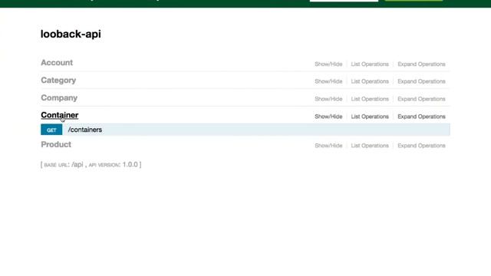The height and width of the screenshot is (276, 491).
Task: Click Show/Hide for Company
Action: [328, 99]
